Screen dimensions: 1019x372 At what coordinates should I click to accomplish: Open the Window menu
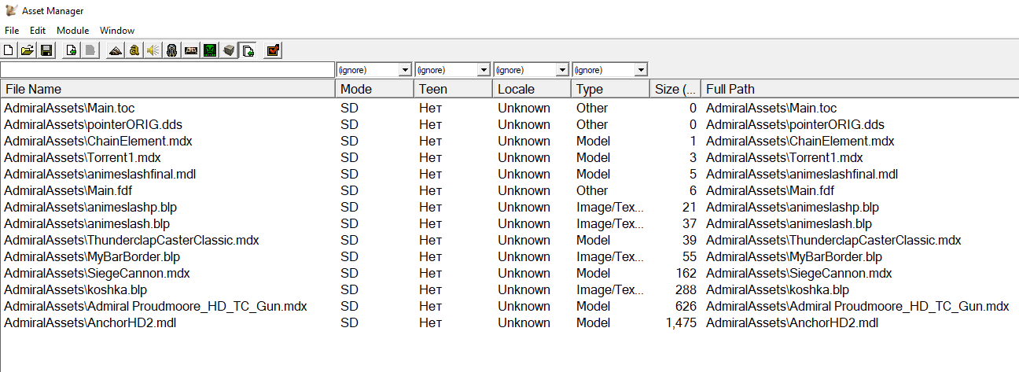pos(117,31)
